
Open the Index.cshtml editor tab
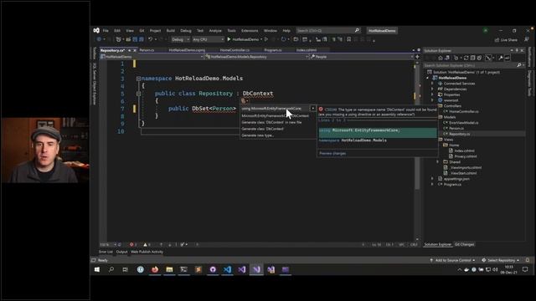coord(307,50)
